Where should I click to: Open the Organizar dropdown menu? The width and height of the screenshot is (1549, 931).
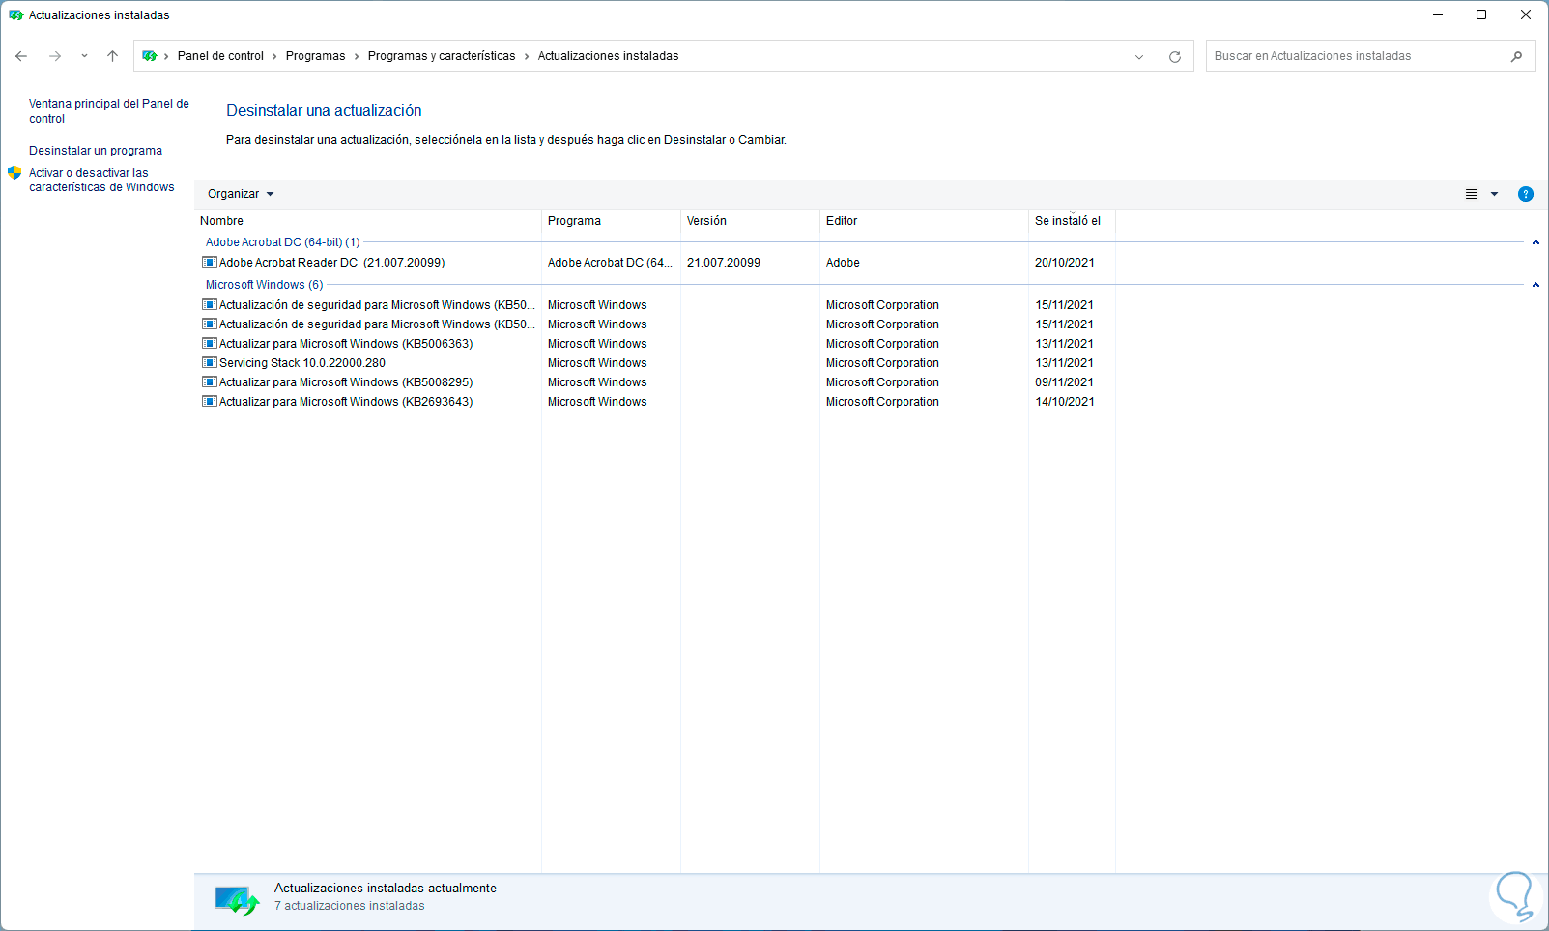[241, 194]
